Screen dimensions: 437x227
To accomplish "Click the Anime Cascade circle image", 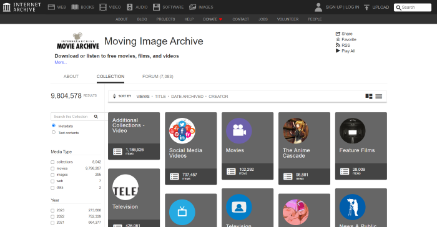I will (296, 131).
